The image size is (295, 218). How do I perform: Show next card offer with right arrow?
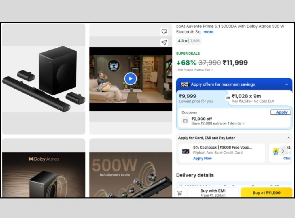click(x=283, y=151)
